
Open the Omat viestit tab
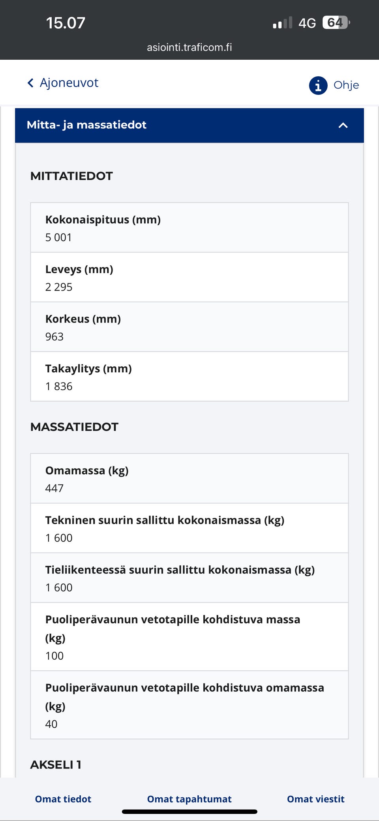315,799
